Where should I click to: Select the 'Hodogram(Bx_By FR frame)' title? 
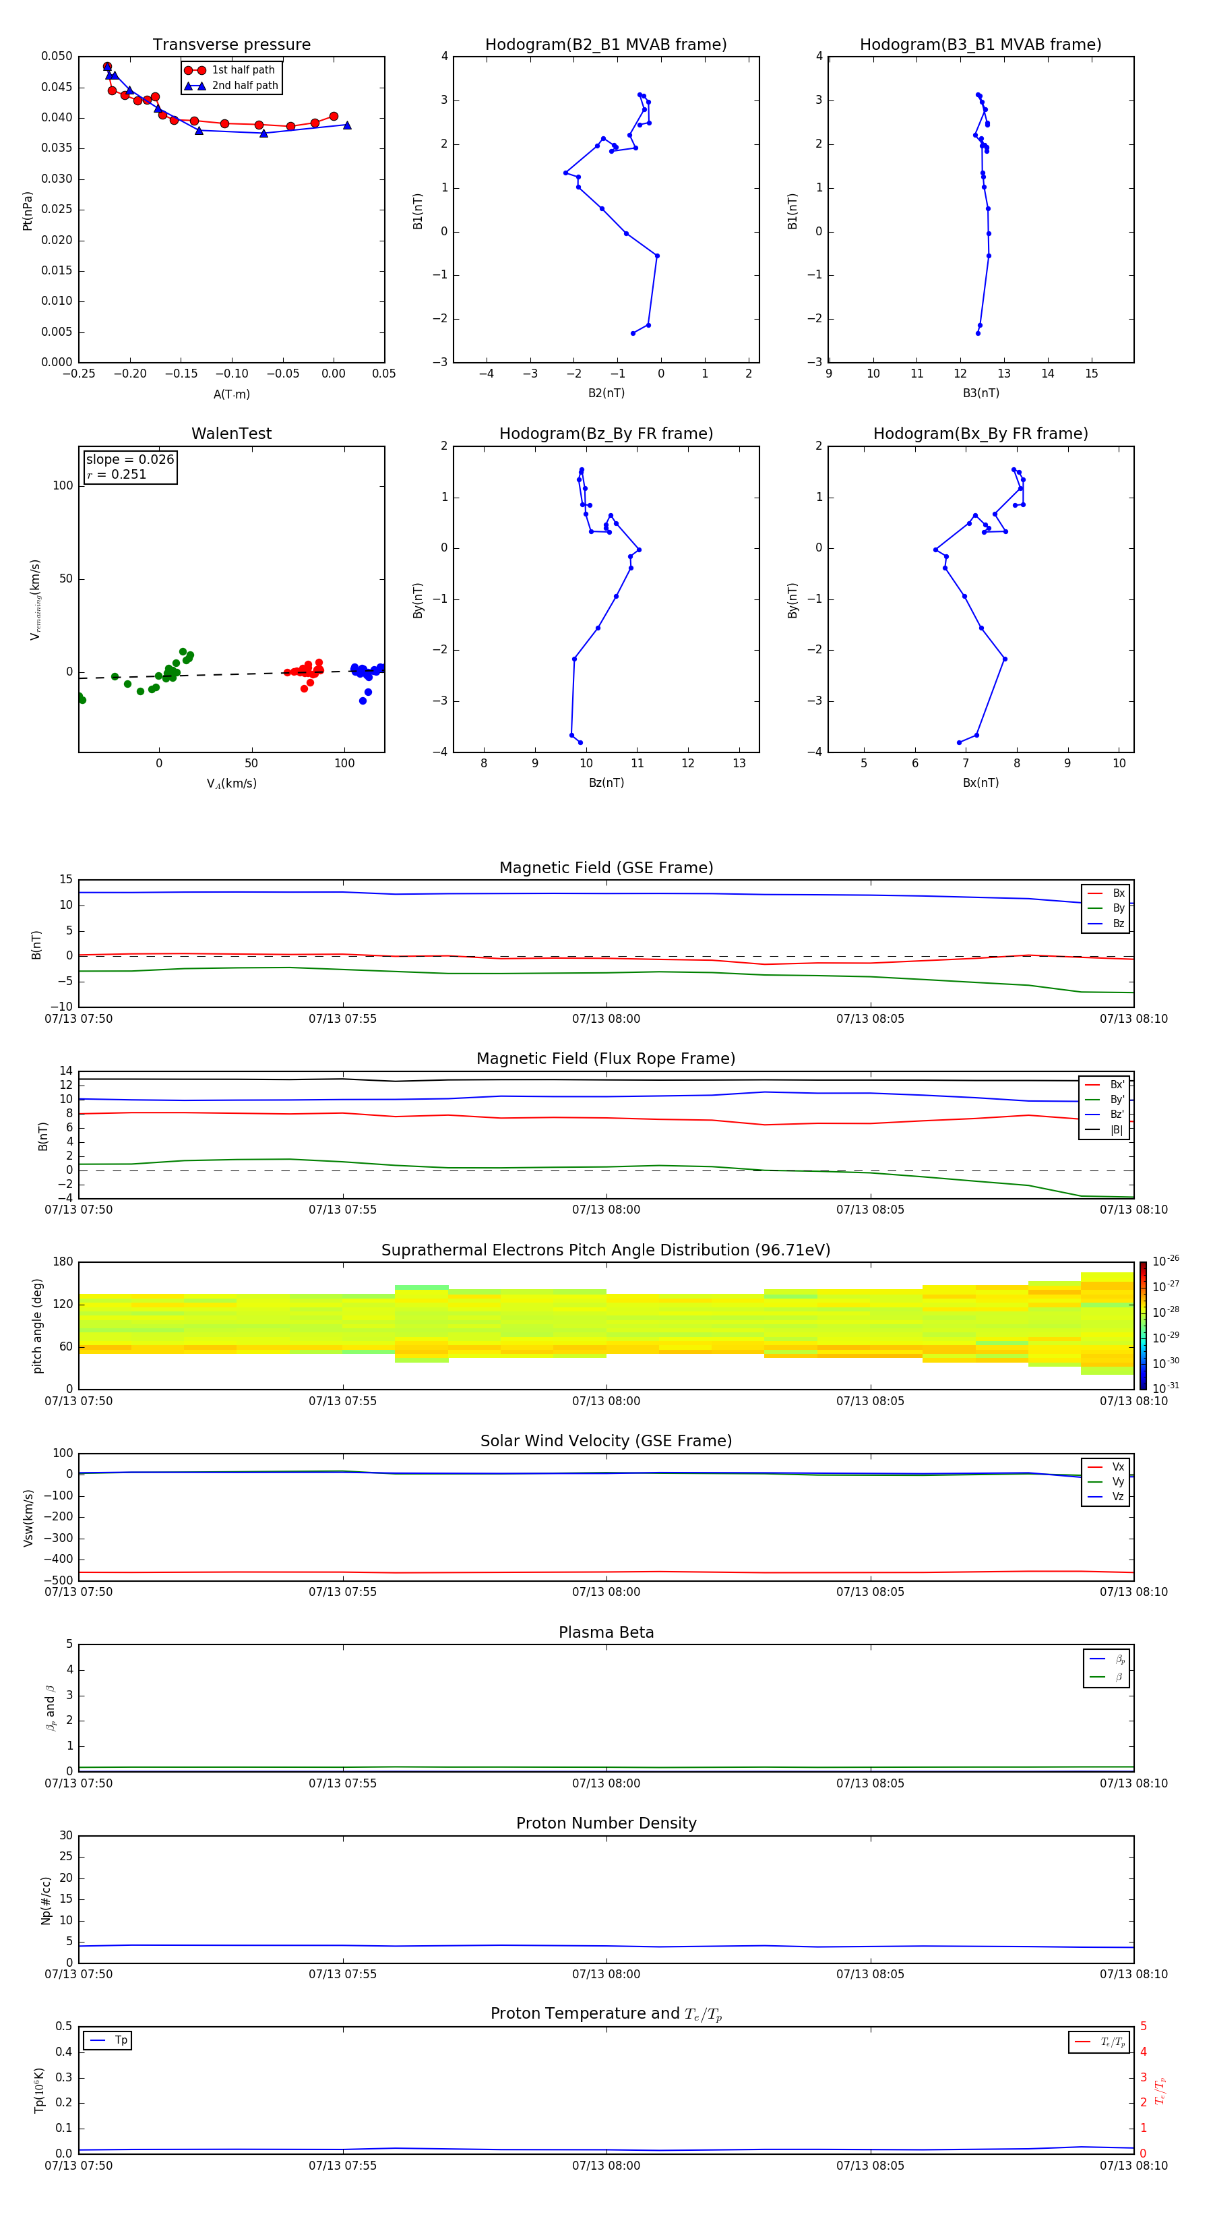click(x=981, y=434)
